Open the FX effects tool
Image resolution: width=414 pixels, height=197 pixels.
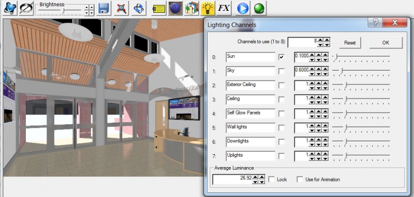(224, 8)
